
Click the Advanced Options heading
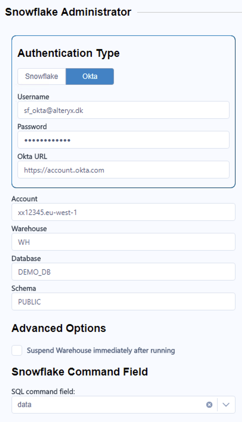(x=58, y=328)
